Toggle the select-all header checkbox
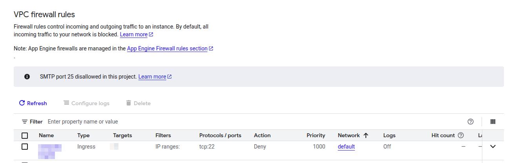Image resolution: width=520 pixels, height=163 pixels. pyautogui.click(x=25, y=136)
